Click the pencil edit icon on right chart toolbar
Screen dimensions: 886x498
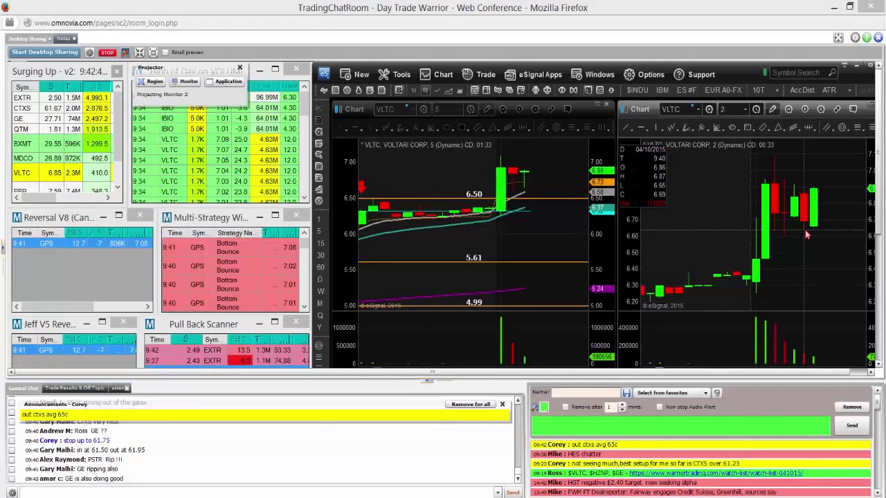pos(772,109)
